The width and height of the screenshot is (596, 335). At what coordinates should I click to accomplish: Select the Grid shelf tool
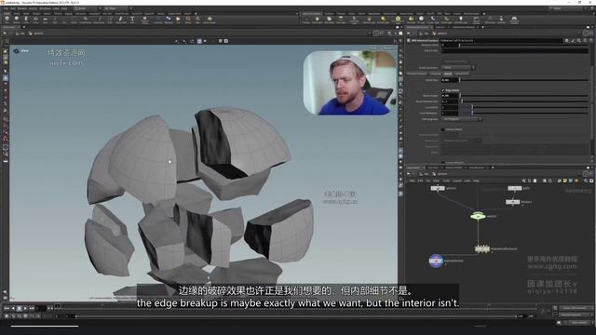click(46, 19)
